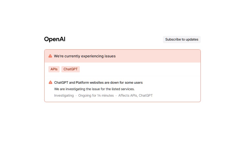
Task: Open incident 'ChatGPT and Platform websites are down'
Action: click(98, 83)
